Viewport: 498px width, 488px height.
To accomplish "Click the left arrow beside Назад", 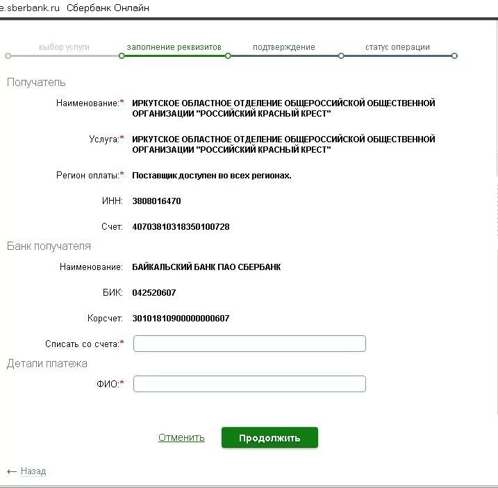I will click(x=12, y=471).
